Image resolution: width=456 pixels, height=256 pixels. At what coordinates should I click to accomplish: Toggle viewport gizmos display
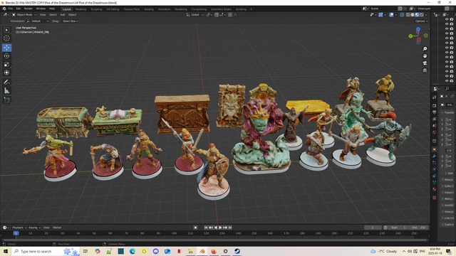pos(380,15)
